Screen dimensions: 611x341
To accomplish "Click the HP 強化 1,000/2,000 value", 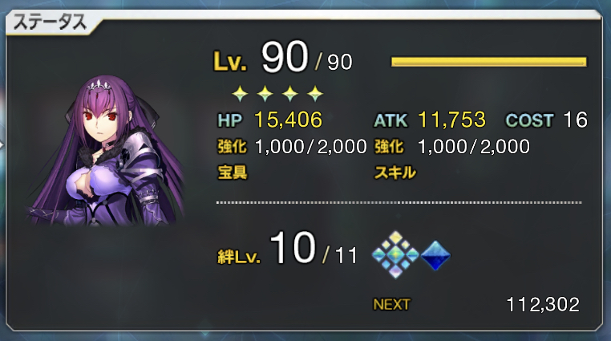I will (311, 147).
